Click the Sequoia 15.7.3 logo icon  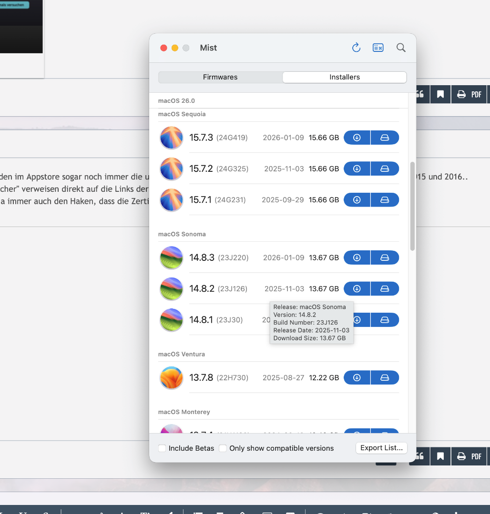point(171,138)
